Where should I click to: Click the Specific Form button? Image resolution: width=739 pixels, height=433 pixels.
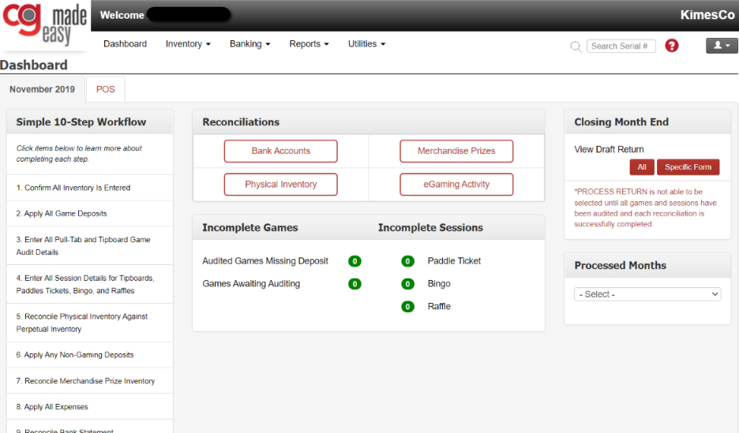pos(688,167)
